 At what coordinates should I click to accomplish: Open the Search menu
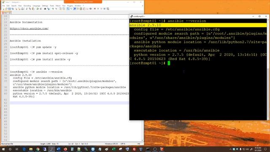point(14,5)
